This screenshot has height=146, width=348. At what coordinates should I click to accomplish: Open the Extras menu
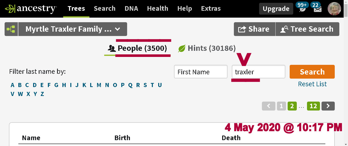[x=211, y=9]
